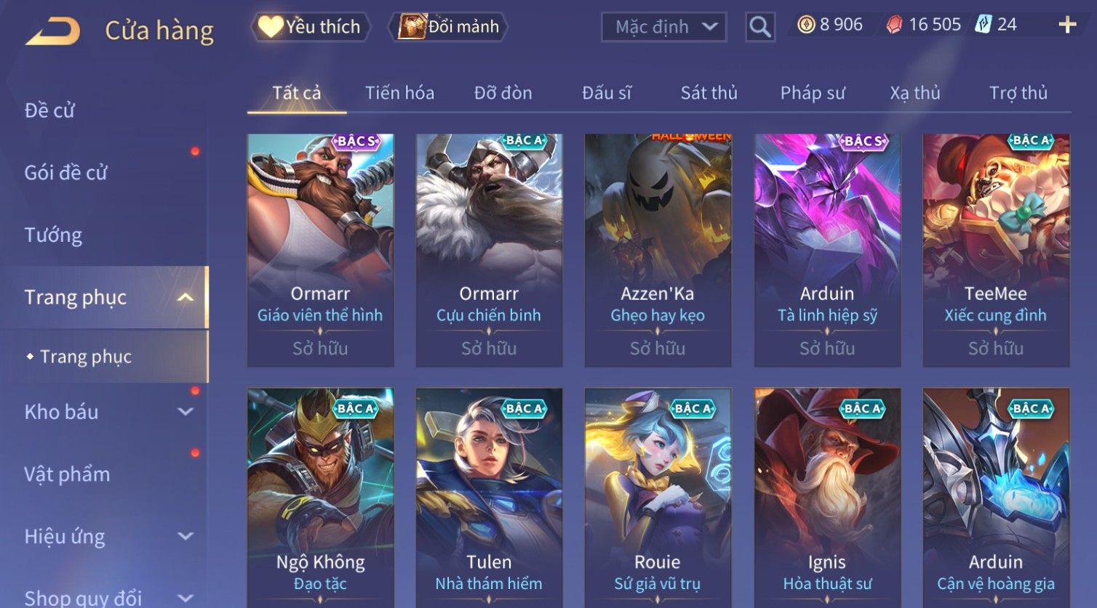Tap the plus icon to add currency
This screenshot has width=1097, height=608.
[1067, 25]
